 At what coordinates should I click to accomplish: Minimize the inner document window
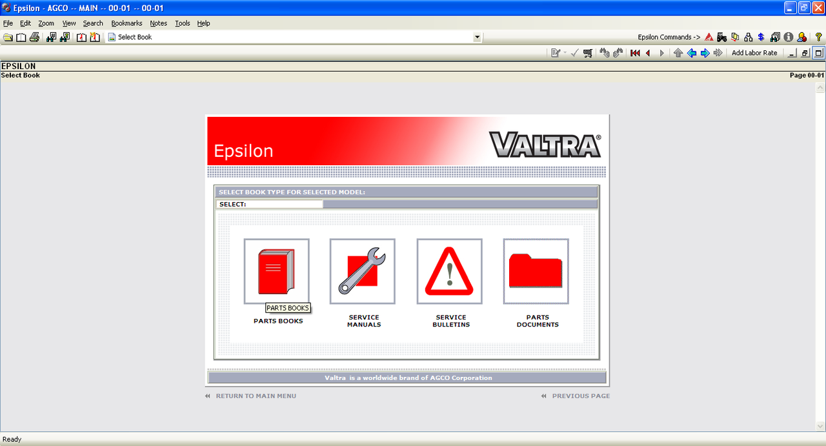tap(793, 54)
